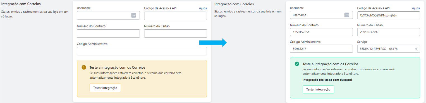This screenshot has height=103, width=426.
Task: Click the card number field with 26916532992
Action: 389,32
